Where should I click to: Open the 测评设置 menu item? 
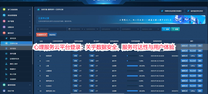(16, 53)
